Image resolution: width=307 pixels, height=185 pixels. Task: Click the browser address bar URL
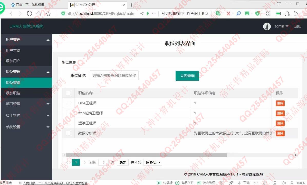tap(100, 14)
